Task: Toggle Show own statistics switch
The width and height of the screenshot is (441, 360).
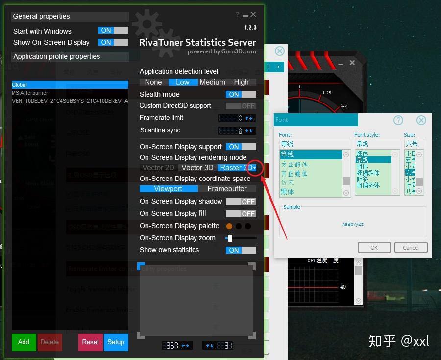Action: [x=241, y=250]
